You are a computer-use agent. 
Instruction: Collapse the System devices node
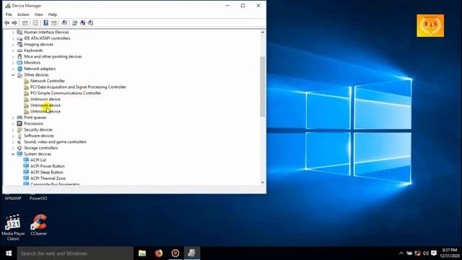pyautogui.click(x=13, y=154)
